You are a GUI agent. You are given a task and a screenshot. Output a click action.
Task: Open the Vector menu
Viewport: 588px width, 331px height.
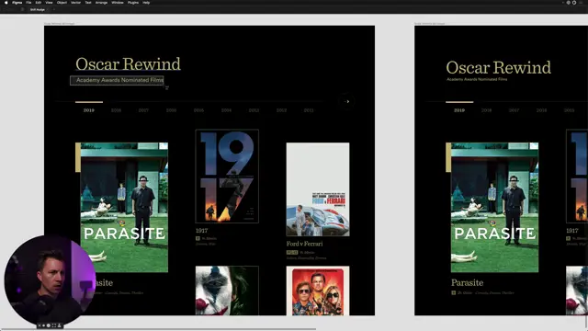click(x=75, y=3)
